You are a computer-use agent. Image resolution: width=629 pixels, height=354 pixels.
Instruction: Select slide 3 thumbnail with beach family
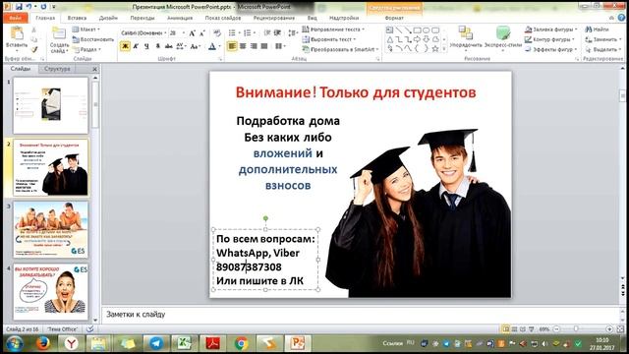click(x=50, y=229)
